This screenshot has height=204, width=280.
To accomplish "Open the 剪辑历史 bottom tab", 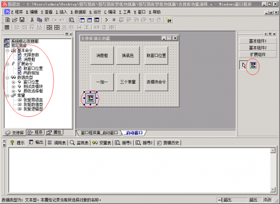I will pos(168,143).
